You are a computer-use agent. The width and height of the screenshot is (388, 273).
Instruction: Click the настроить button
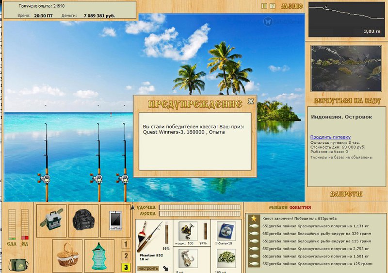tap(148, 268)
